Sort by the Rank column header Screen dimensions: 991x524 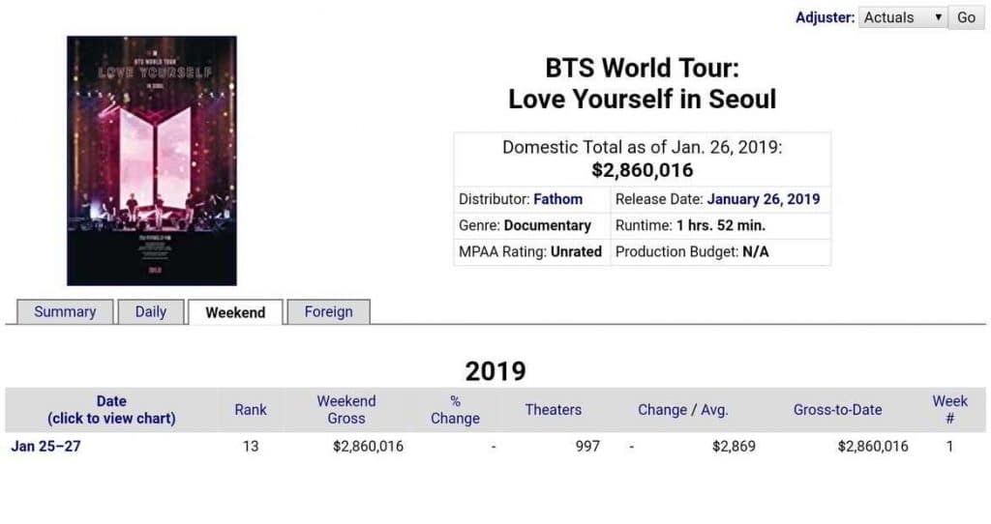251,410
